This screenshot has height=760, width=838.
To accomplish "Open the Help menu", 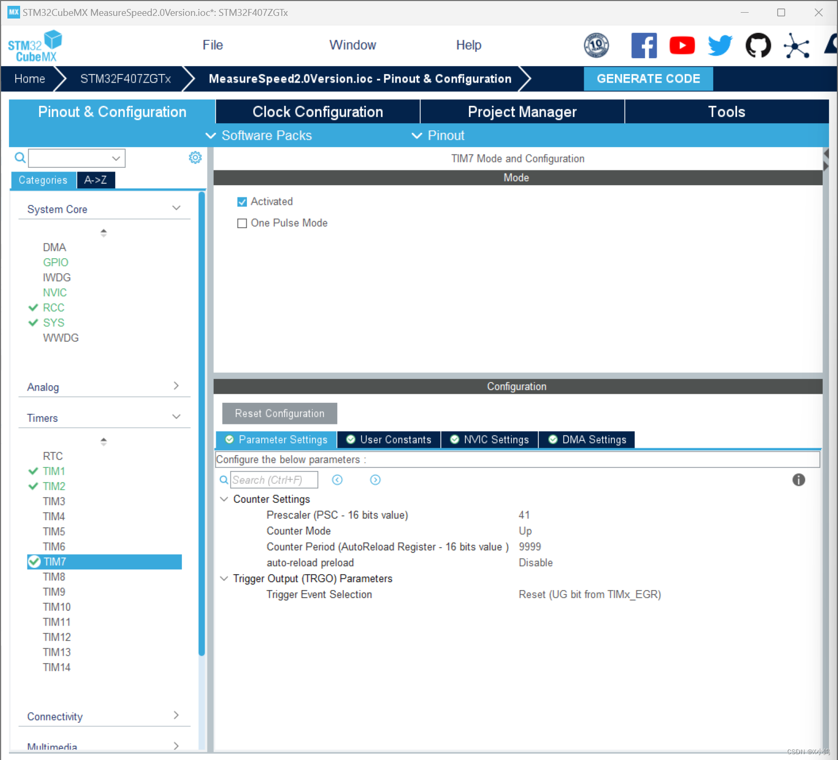I will tap(468, 46).
